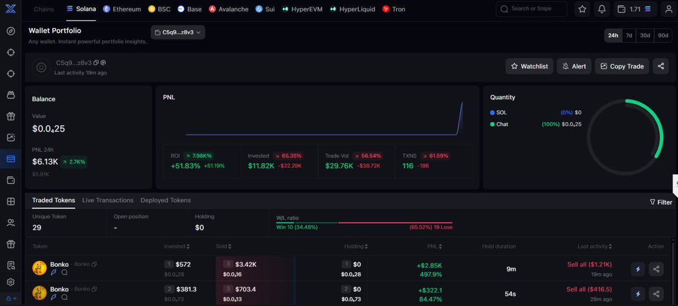Click feather icon under Bonko in $572 row
678x306 pixels.
(x=54, y=272)
